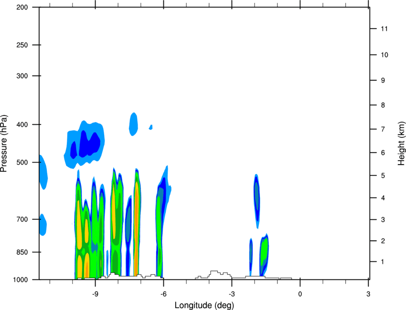Select the 500 pressure tick label
The height and width of the screenshot is (310, 406).
point(22,162)
